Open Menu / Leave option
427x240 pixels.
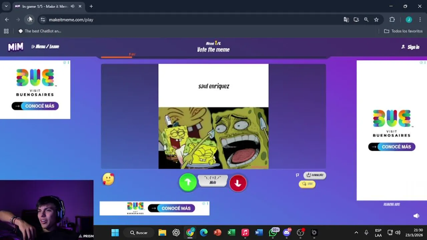click(x=45, y=47)
